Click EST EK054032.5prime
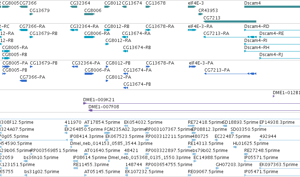Screen dimensions: 300x177 pos(143,122)
